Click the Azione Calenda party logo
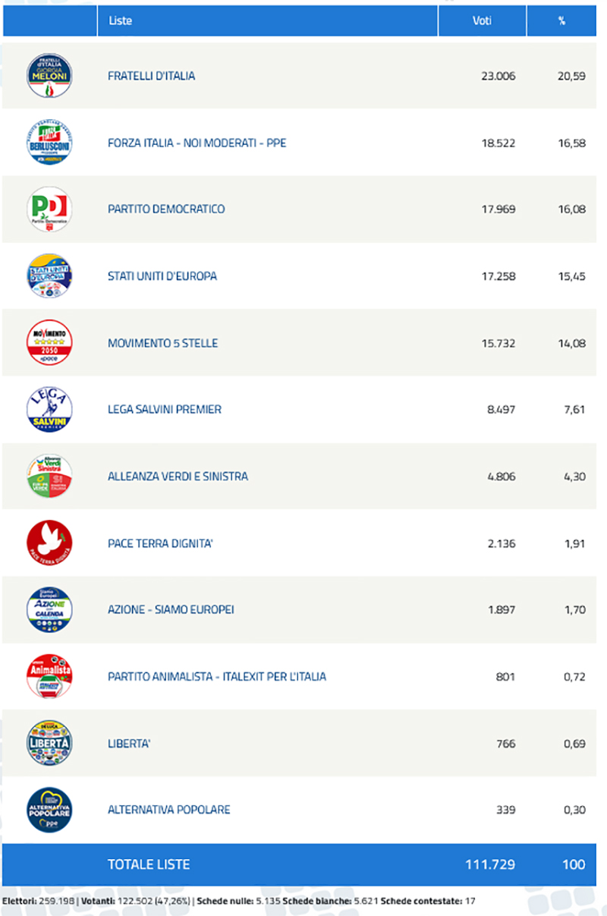The image size is (607, 916). pyautogui.click(x=49, y=610)
